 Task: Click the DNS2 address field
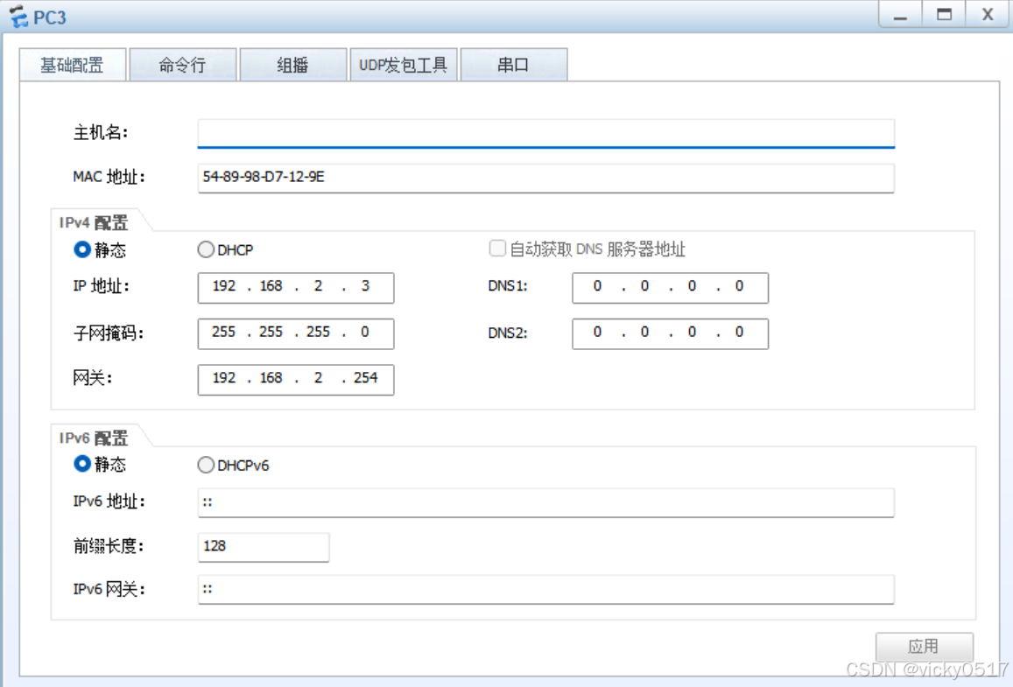pos(670,333)
